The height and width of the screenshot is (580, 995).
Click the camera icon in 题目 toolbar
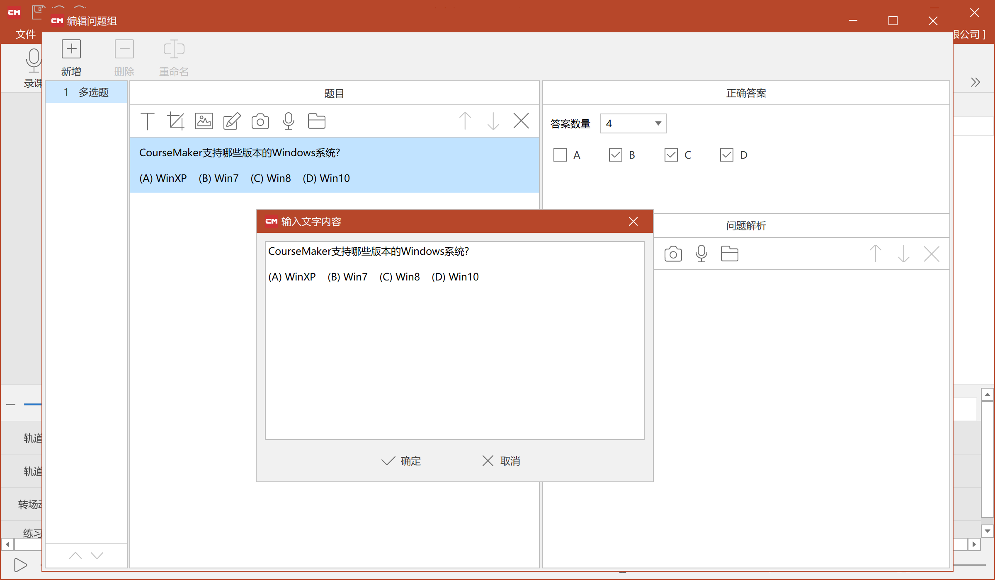(260, 121)
